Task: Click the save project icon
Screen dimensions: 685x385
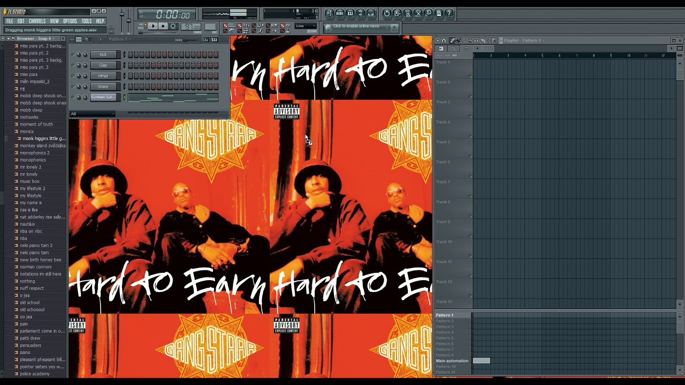Action: [x=397, y=13]
